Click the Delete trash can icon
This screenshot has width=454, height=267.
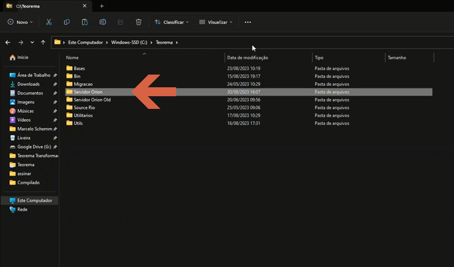pyautogui.click(x=138, y=22)
